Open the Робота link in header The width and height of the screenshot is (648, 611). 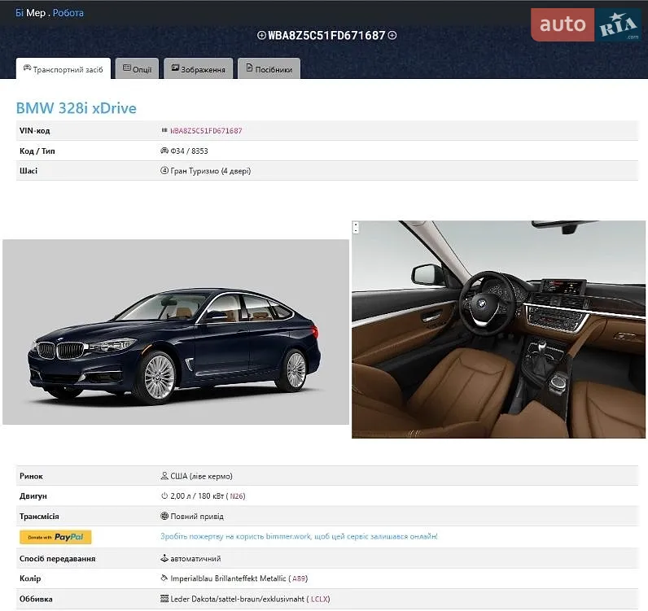click(68, 13)
